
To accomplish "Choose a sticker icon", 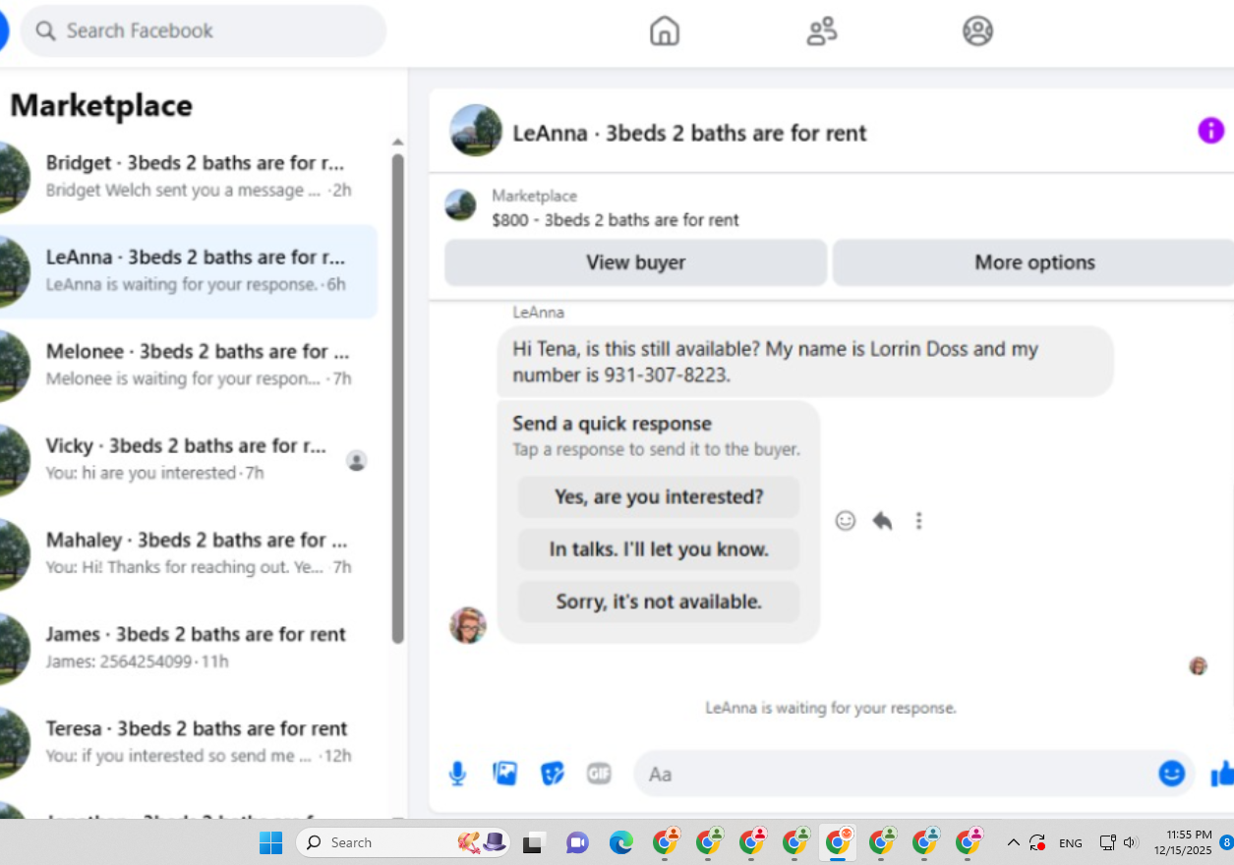I will click(553, 774).
